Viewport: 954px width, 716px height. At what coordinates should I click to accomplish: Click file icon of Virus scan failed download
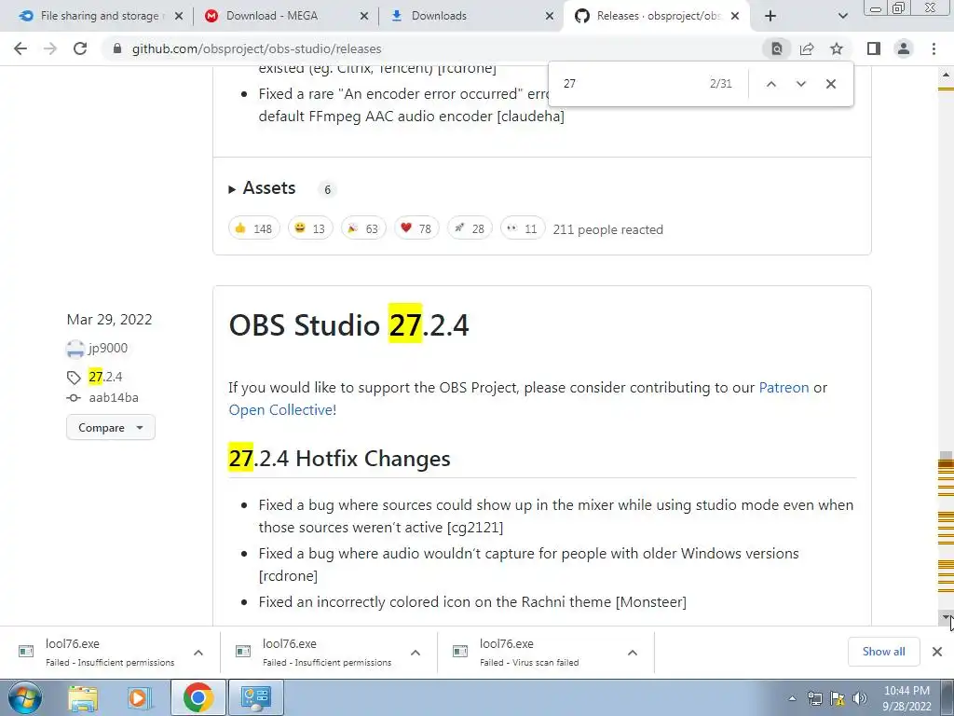pyautogui.click(x=460, y=652)
